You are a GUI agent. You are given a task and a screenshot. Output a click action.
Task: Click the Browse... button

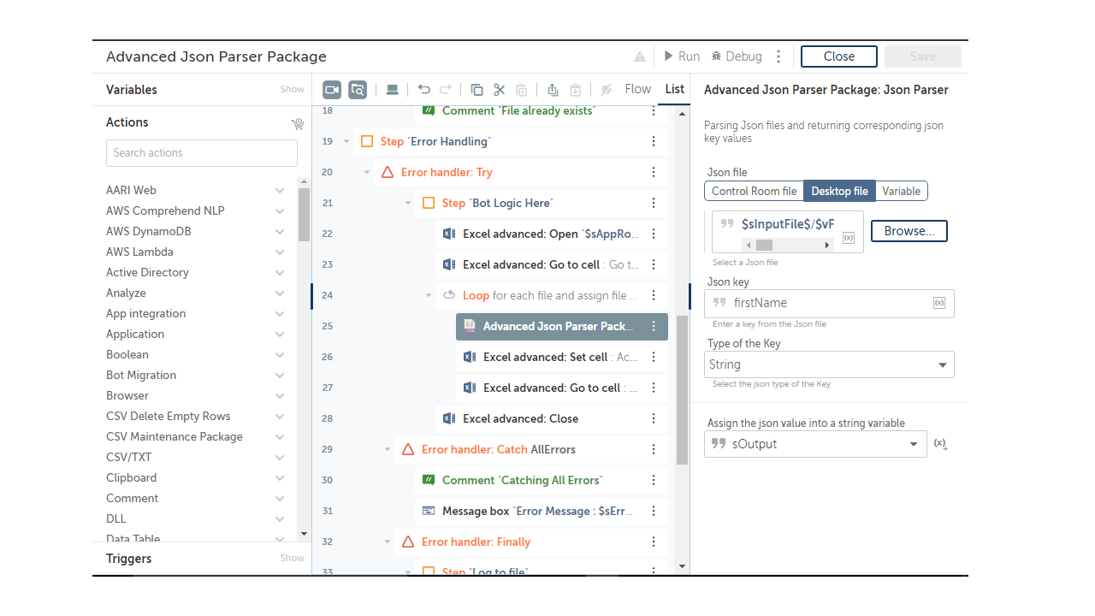pos(909,231)
